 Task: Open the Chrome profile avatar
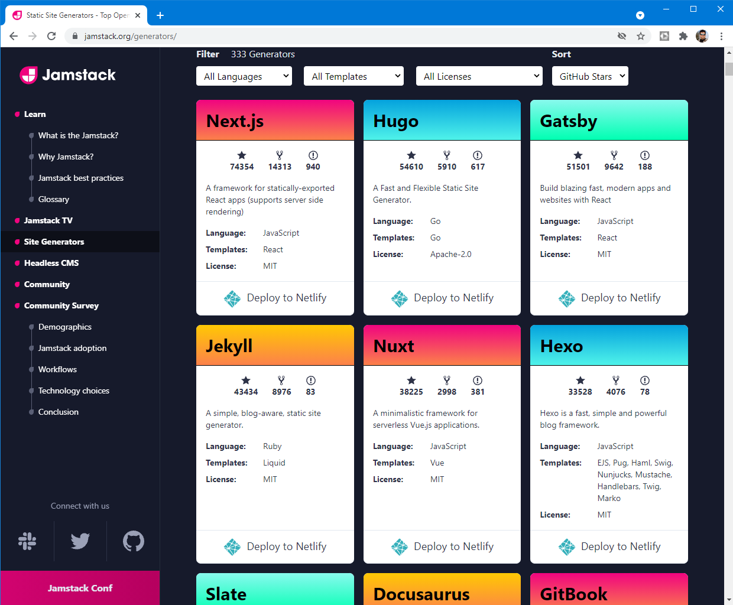702,36
